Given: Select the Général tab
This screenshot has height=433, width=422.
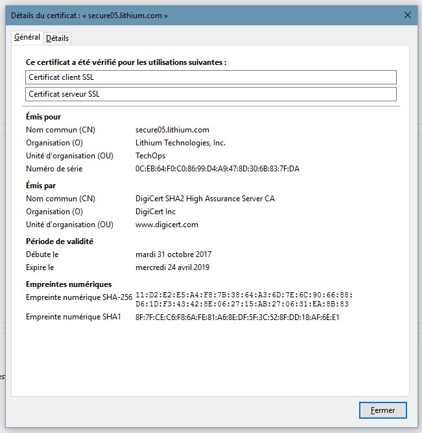Looking at the screenshot, I should click(27, 37).
